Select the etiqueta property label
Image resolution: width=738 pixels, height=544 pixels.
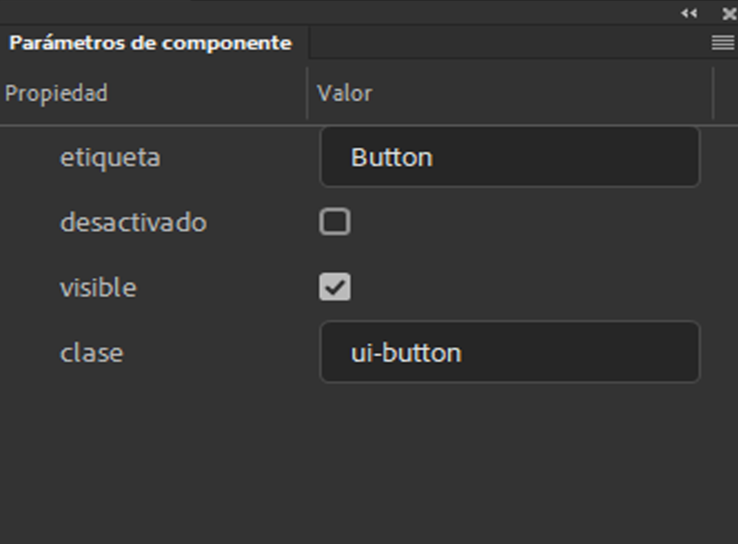110,157
